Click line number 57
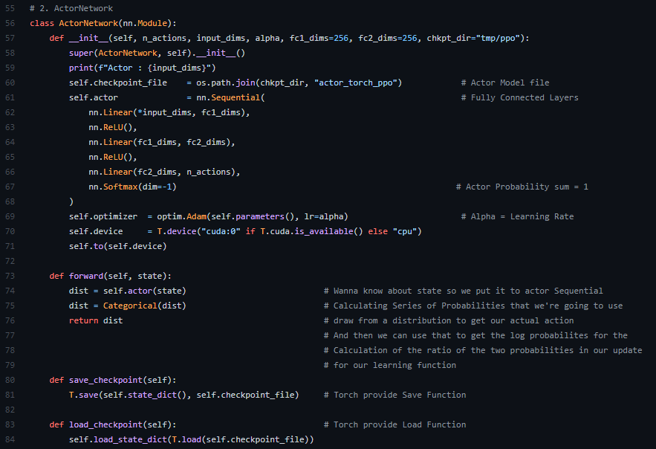This screenshot has height=449, width=656. (10, 38)
